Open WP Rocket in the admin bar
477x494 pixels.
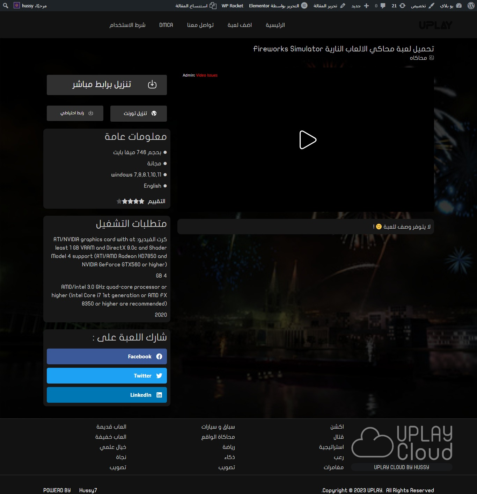[x=232, y=6]
